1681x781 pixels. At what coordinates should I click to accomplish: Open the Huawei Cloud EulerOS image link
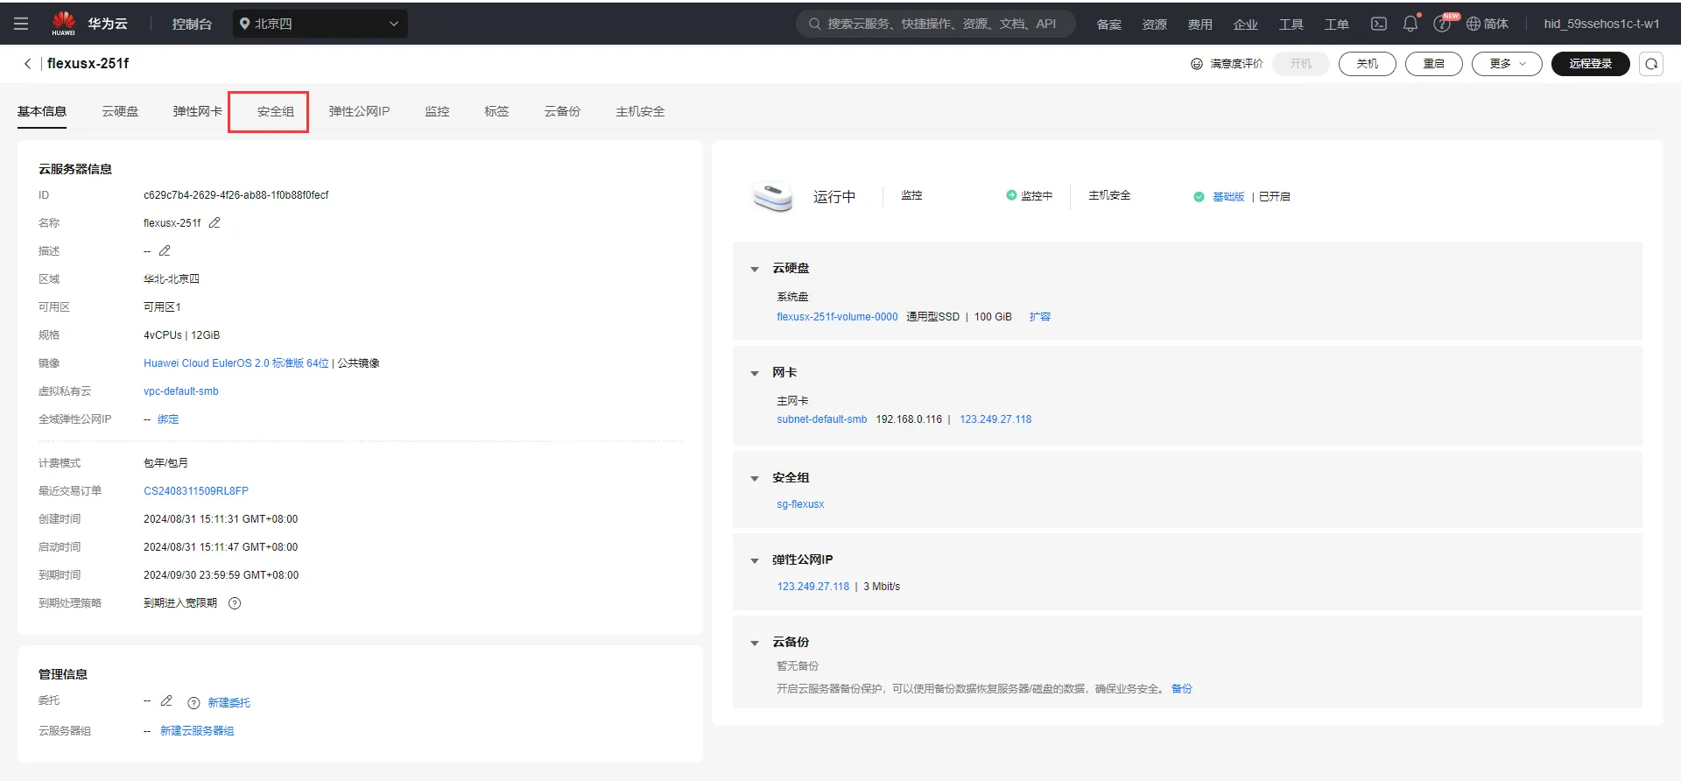click(236, 363)
